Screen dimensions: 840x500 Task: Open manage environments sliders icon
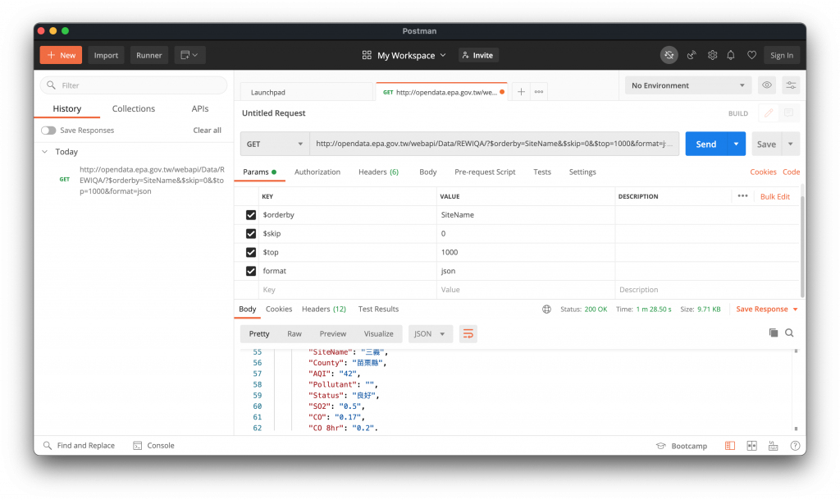point(791,85)
